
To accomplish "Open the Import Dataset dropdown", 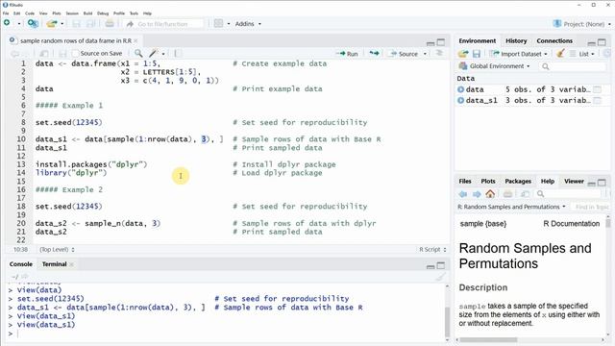I will point(520,54).
